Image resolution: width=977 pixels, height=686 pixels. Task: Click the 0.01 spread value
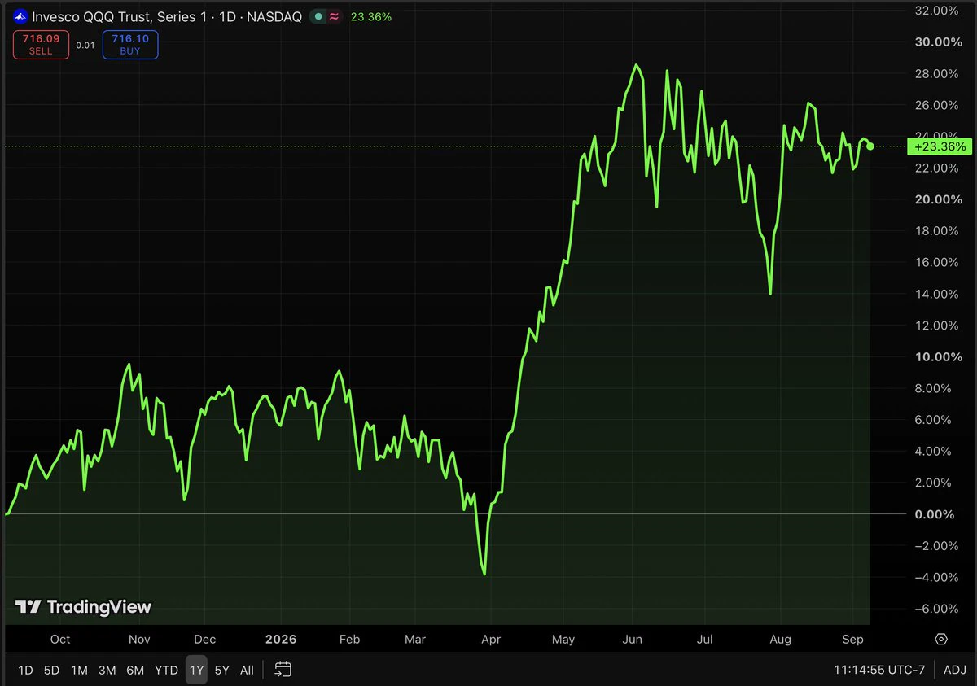[85, 45]
